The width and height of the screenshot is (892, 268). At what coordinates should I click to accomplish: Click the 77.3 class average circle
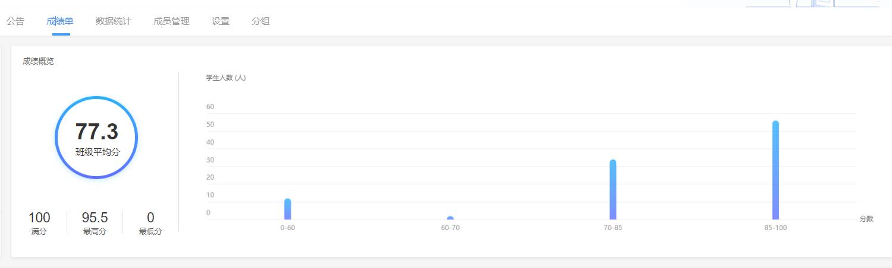click(96, 137)
